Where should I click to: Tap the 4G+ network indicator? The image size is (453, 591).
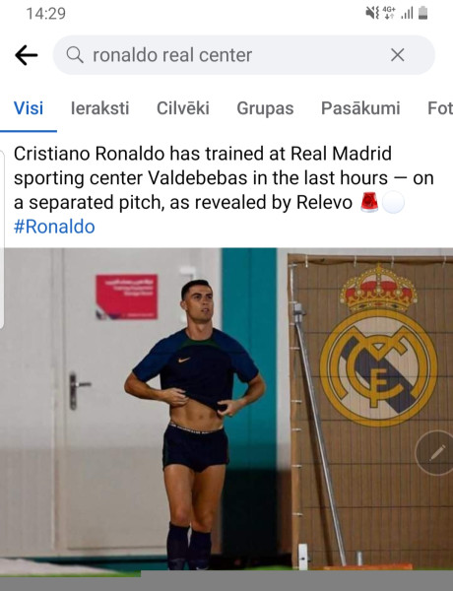click(389, 13)
